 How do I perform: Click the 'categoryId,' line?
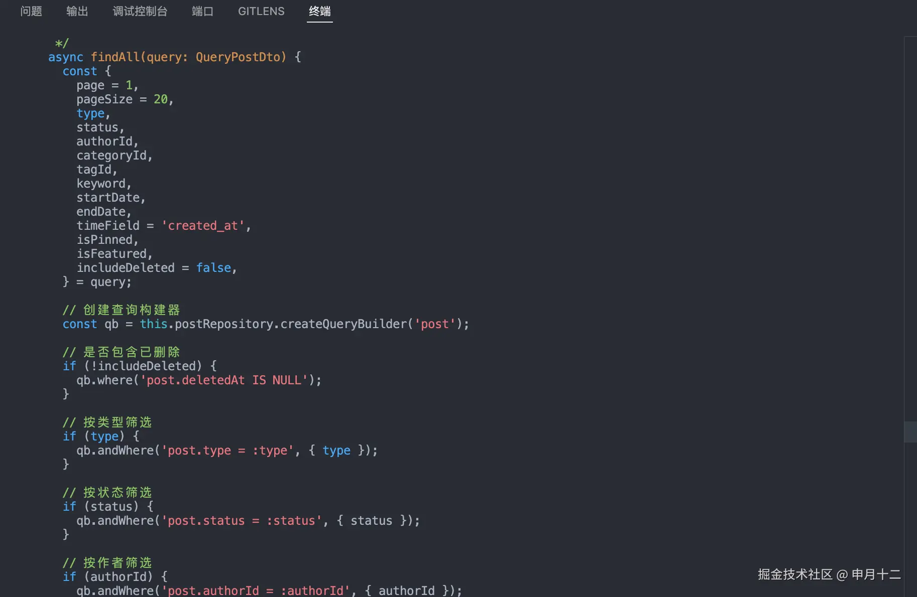[114, 156]
